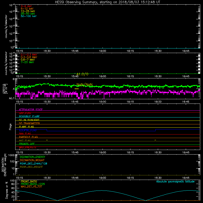The width and height of the screenshot is (203, 203).
Task: Select the SC_IN_SUNLIGHT flag label
Action: [29, 120]
